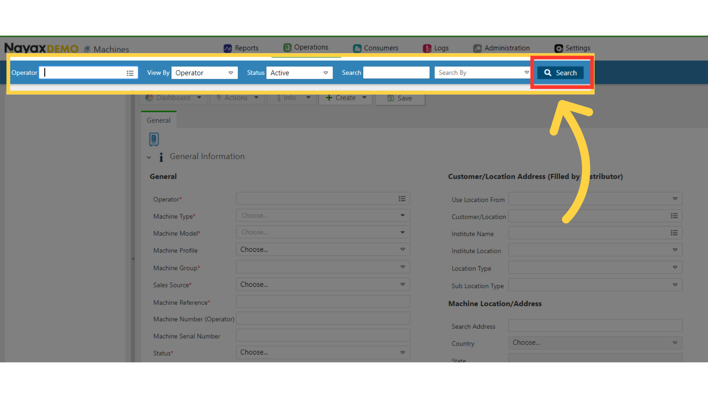Viewport: 708px width, 398px height.
Task: Open the Machine Model dropdown
Action: (323, 232)
